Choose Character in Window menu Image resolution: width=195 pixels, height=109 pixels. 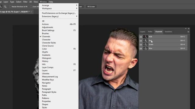pyautogui.click(x=59, y=40)
